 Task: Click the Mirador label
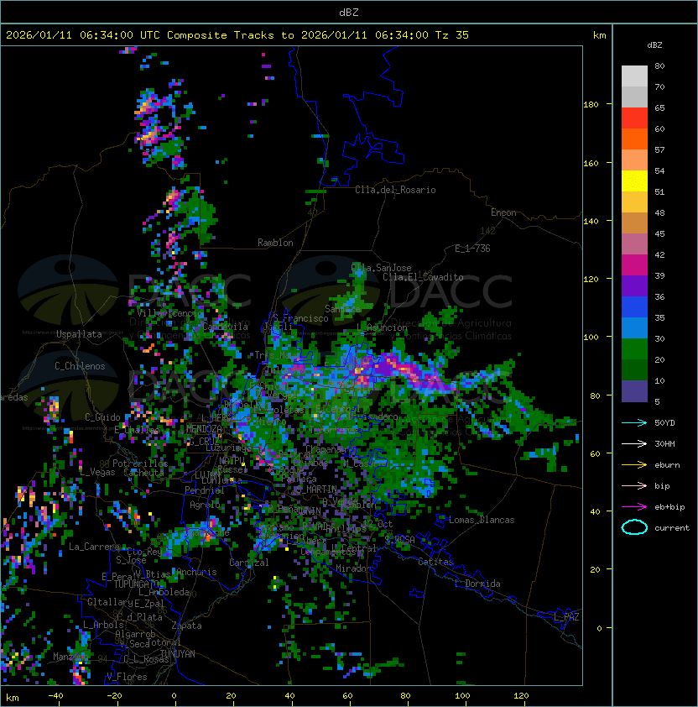coord(353,568)
